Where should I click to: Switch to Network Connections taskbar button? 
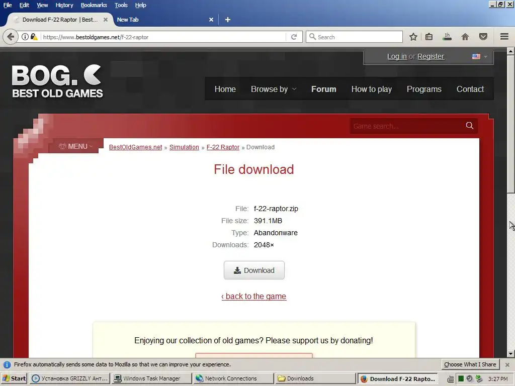point(233,378)
